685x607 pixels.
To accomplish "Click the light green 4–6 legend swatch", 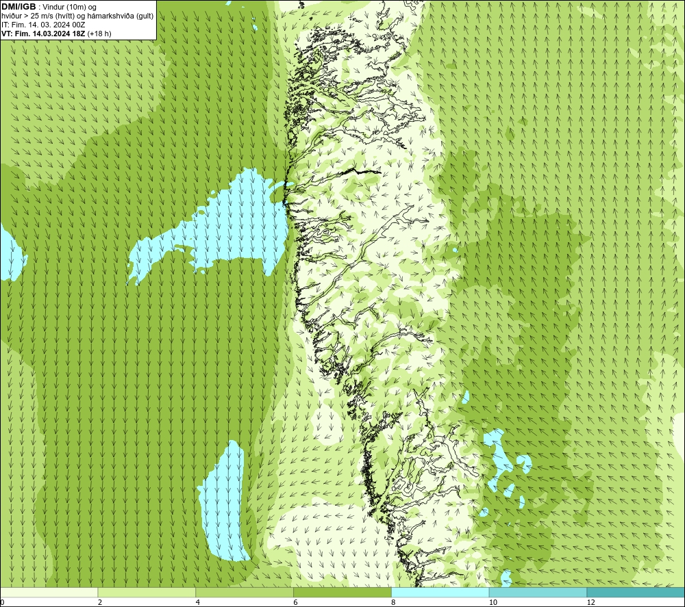I will point(245,592).
